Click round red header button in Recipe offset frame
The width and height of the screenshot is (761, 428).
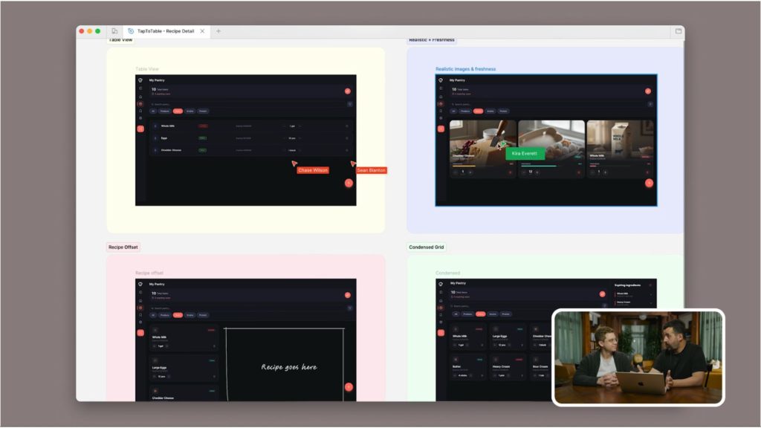coord(348,295)
